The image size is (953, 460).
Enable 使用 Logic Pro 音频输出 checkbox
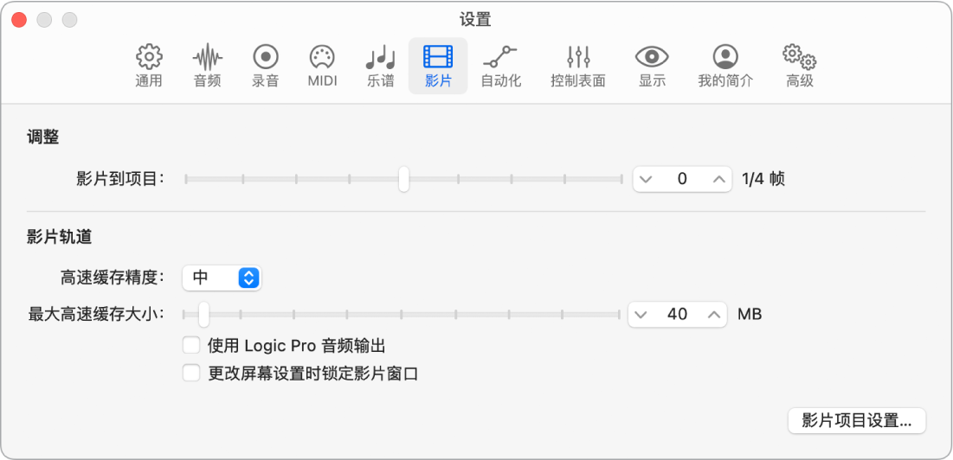pyautogui.click(x=191, y=346)
